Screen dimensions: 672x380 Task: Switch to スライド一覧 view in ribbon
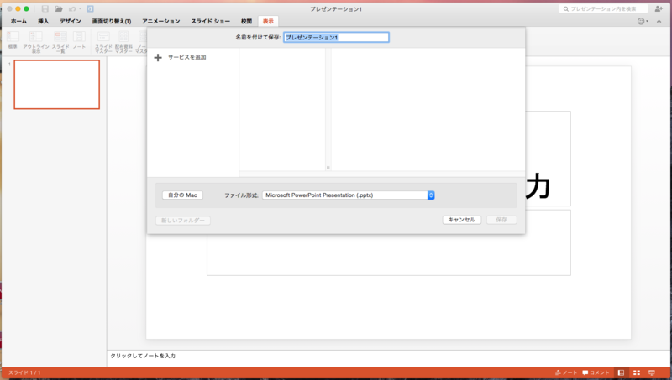tap(60, 42)
